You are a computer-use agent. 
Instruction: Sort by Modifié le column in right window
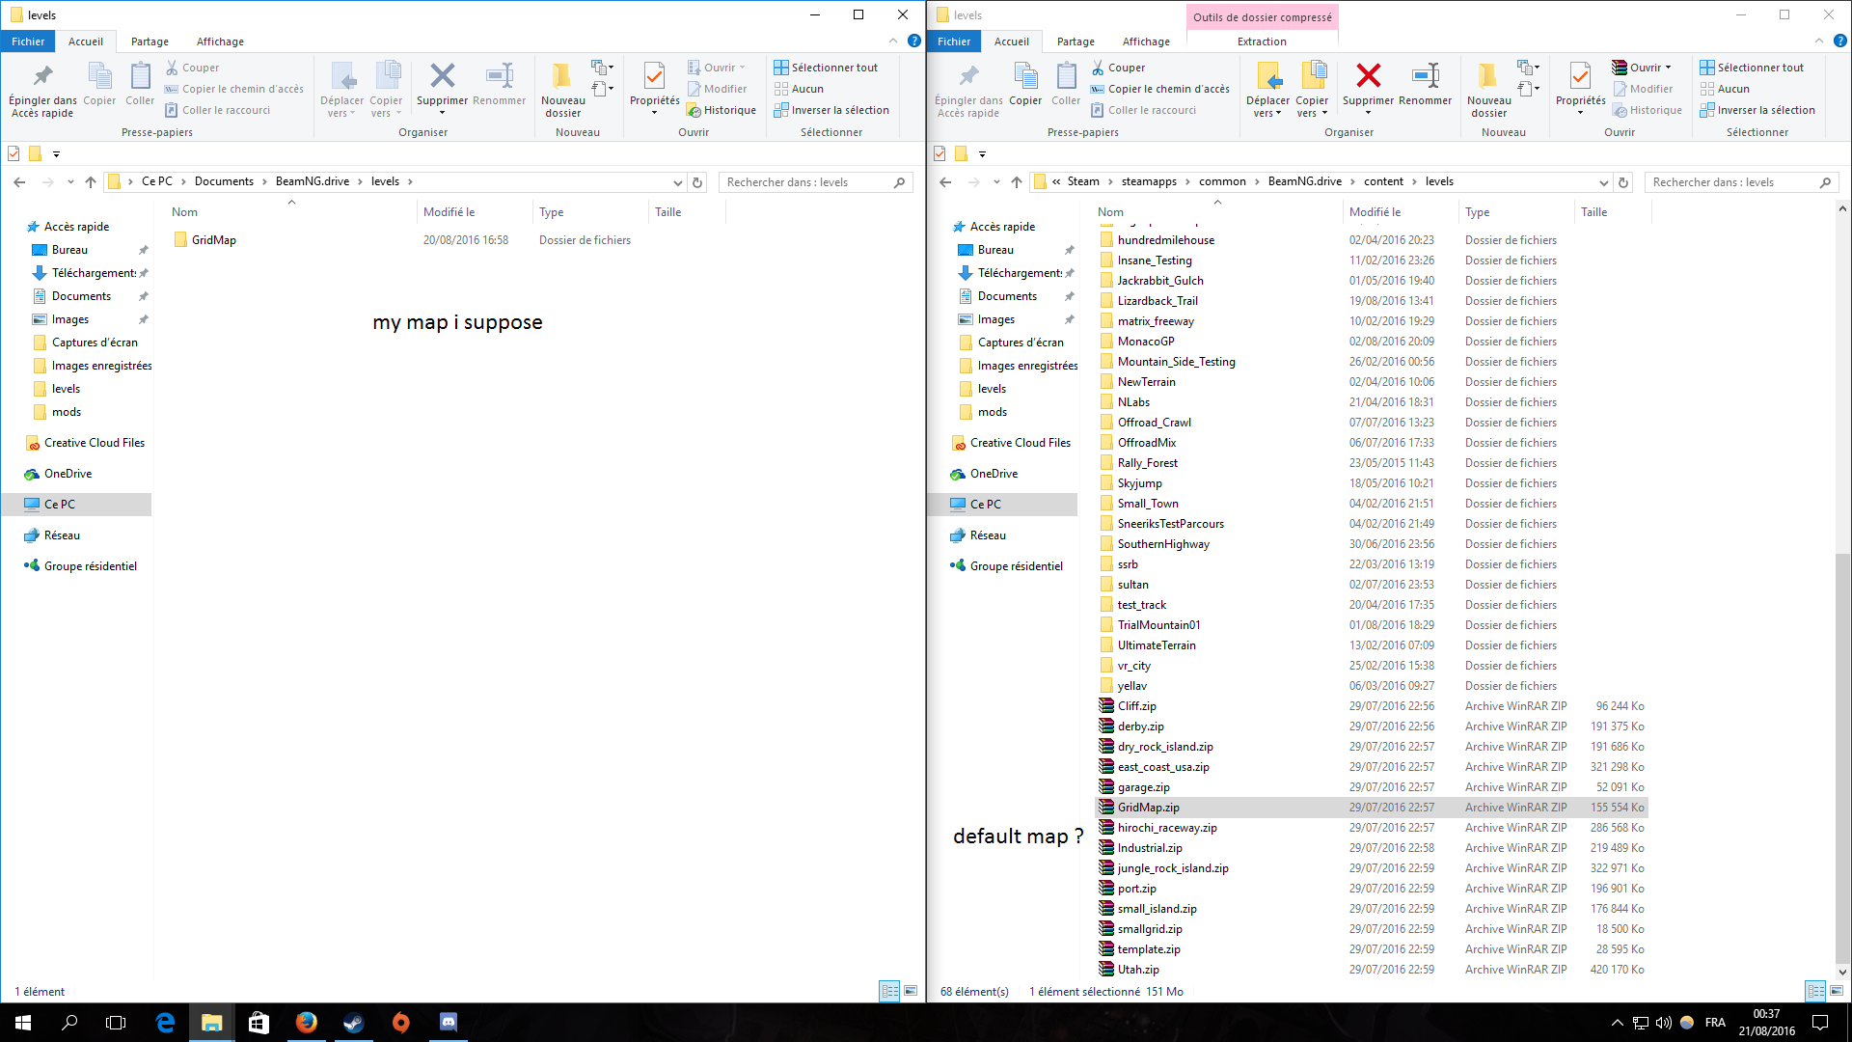[1401, 212]
